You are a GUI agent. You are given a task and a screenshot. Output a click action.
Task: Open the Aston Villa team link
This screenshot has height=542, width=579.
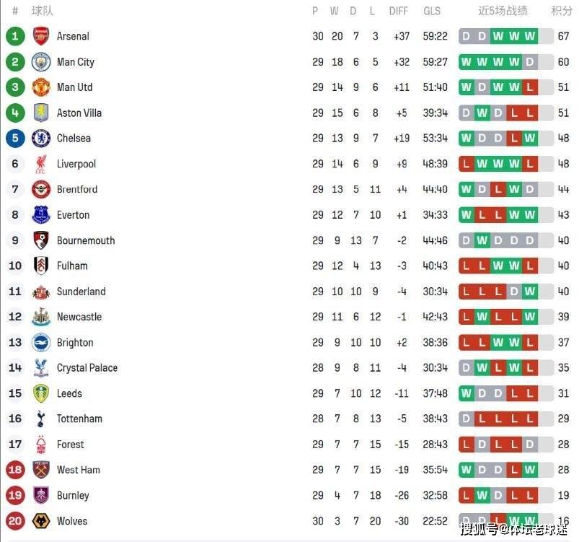click(x=79, y=113)
